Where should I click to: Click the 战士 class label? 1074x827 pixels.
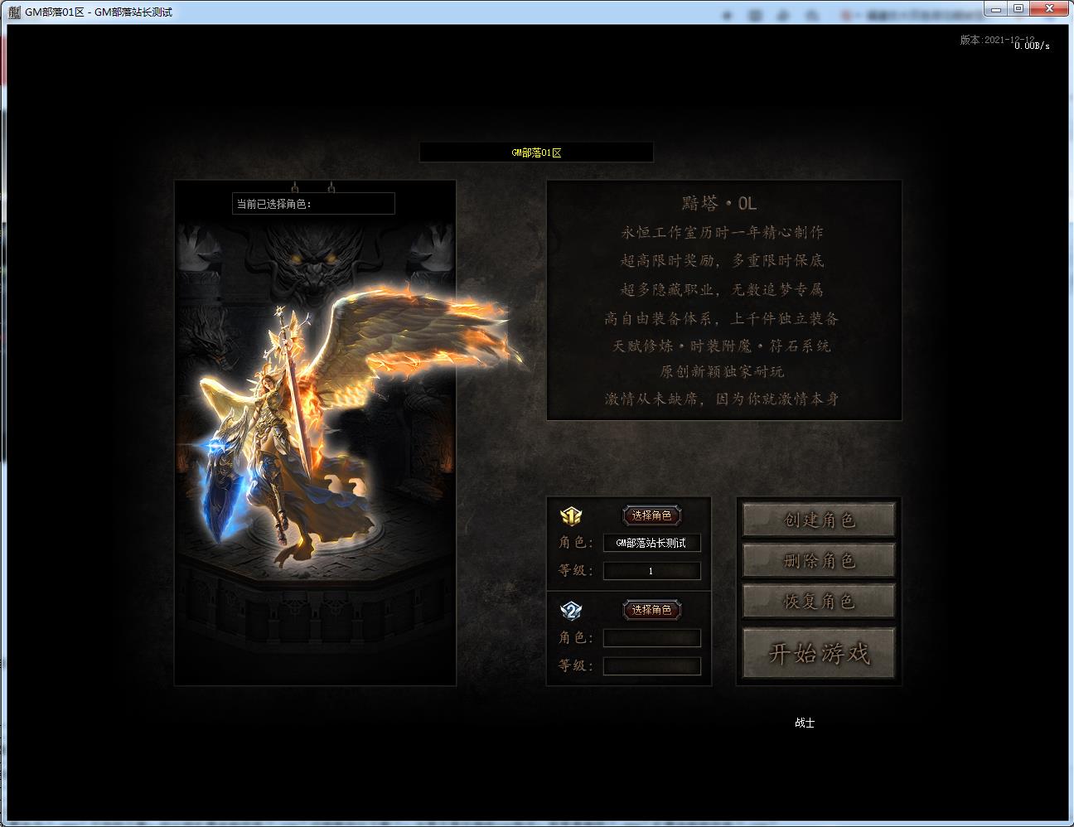pyautogui.click(x=805, y=723)
